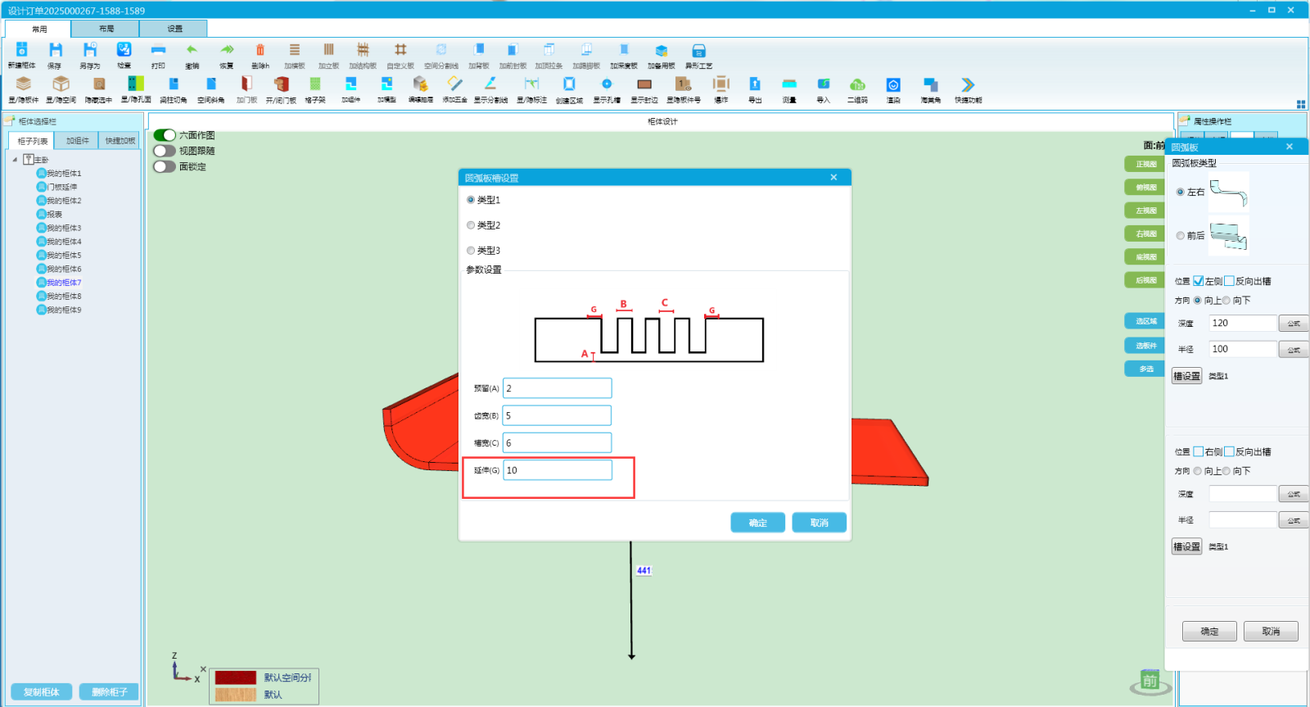Viewport: 1310px width, 707px height.
Task: Click 确定 in the 圆弧板槽设置 dialog
Action: point(757,523)
